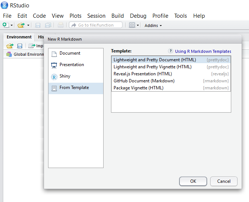Click the Go to file/function field
This screenshot has height=202, width=249.
(95, 25)
